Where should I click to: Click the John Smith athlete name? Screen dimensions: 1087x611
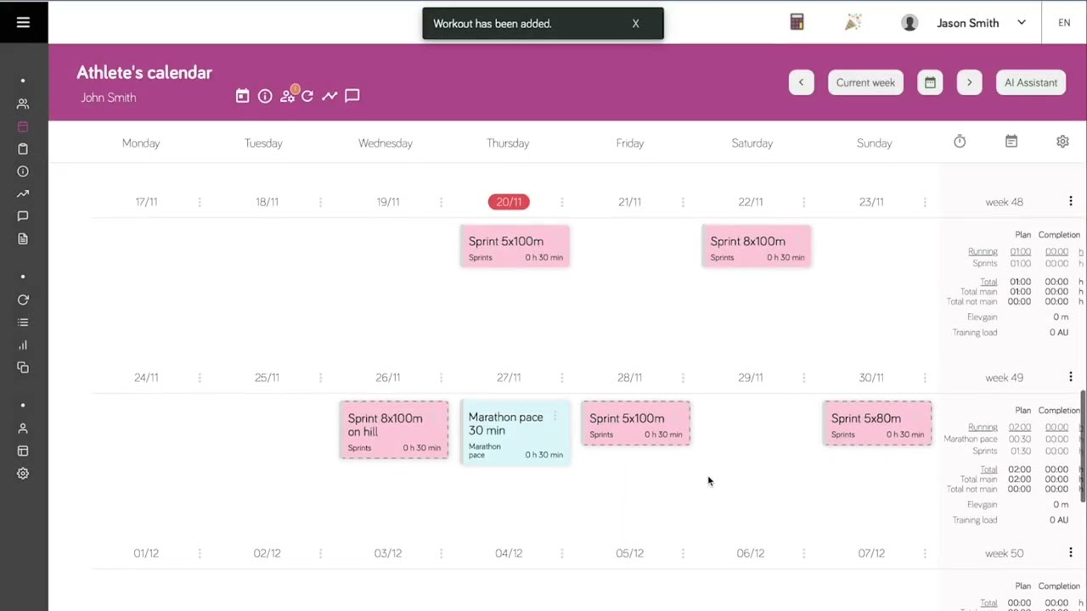tap(108, 98)
